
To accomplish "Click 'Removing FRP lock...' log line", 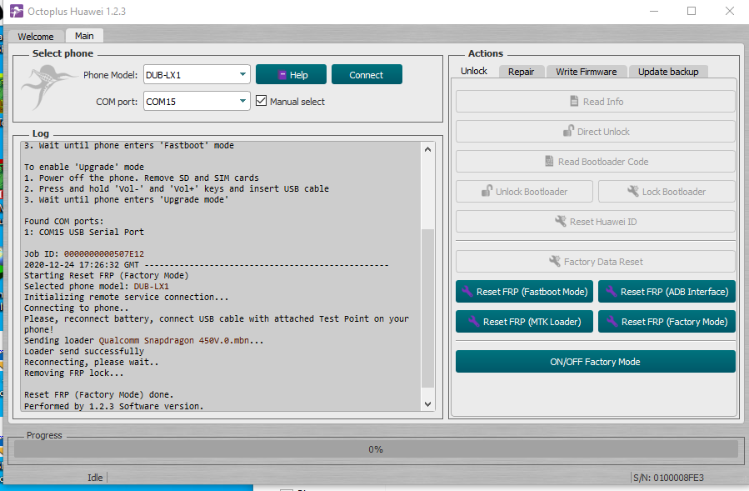I will [74, 373].
